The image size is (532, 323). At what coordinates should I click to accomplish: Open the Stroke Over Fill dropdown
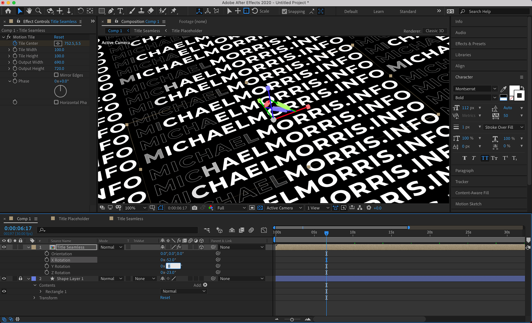pyautogui.click(x=504, y=127)
